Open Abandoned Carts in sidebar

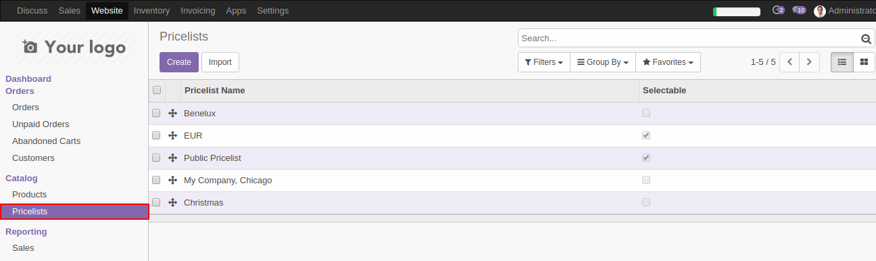(46, 141)
